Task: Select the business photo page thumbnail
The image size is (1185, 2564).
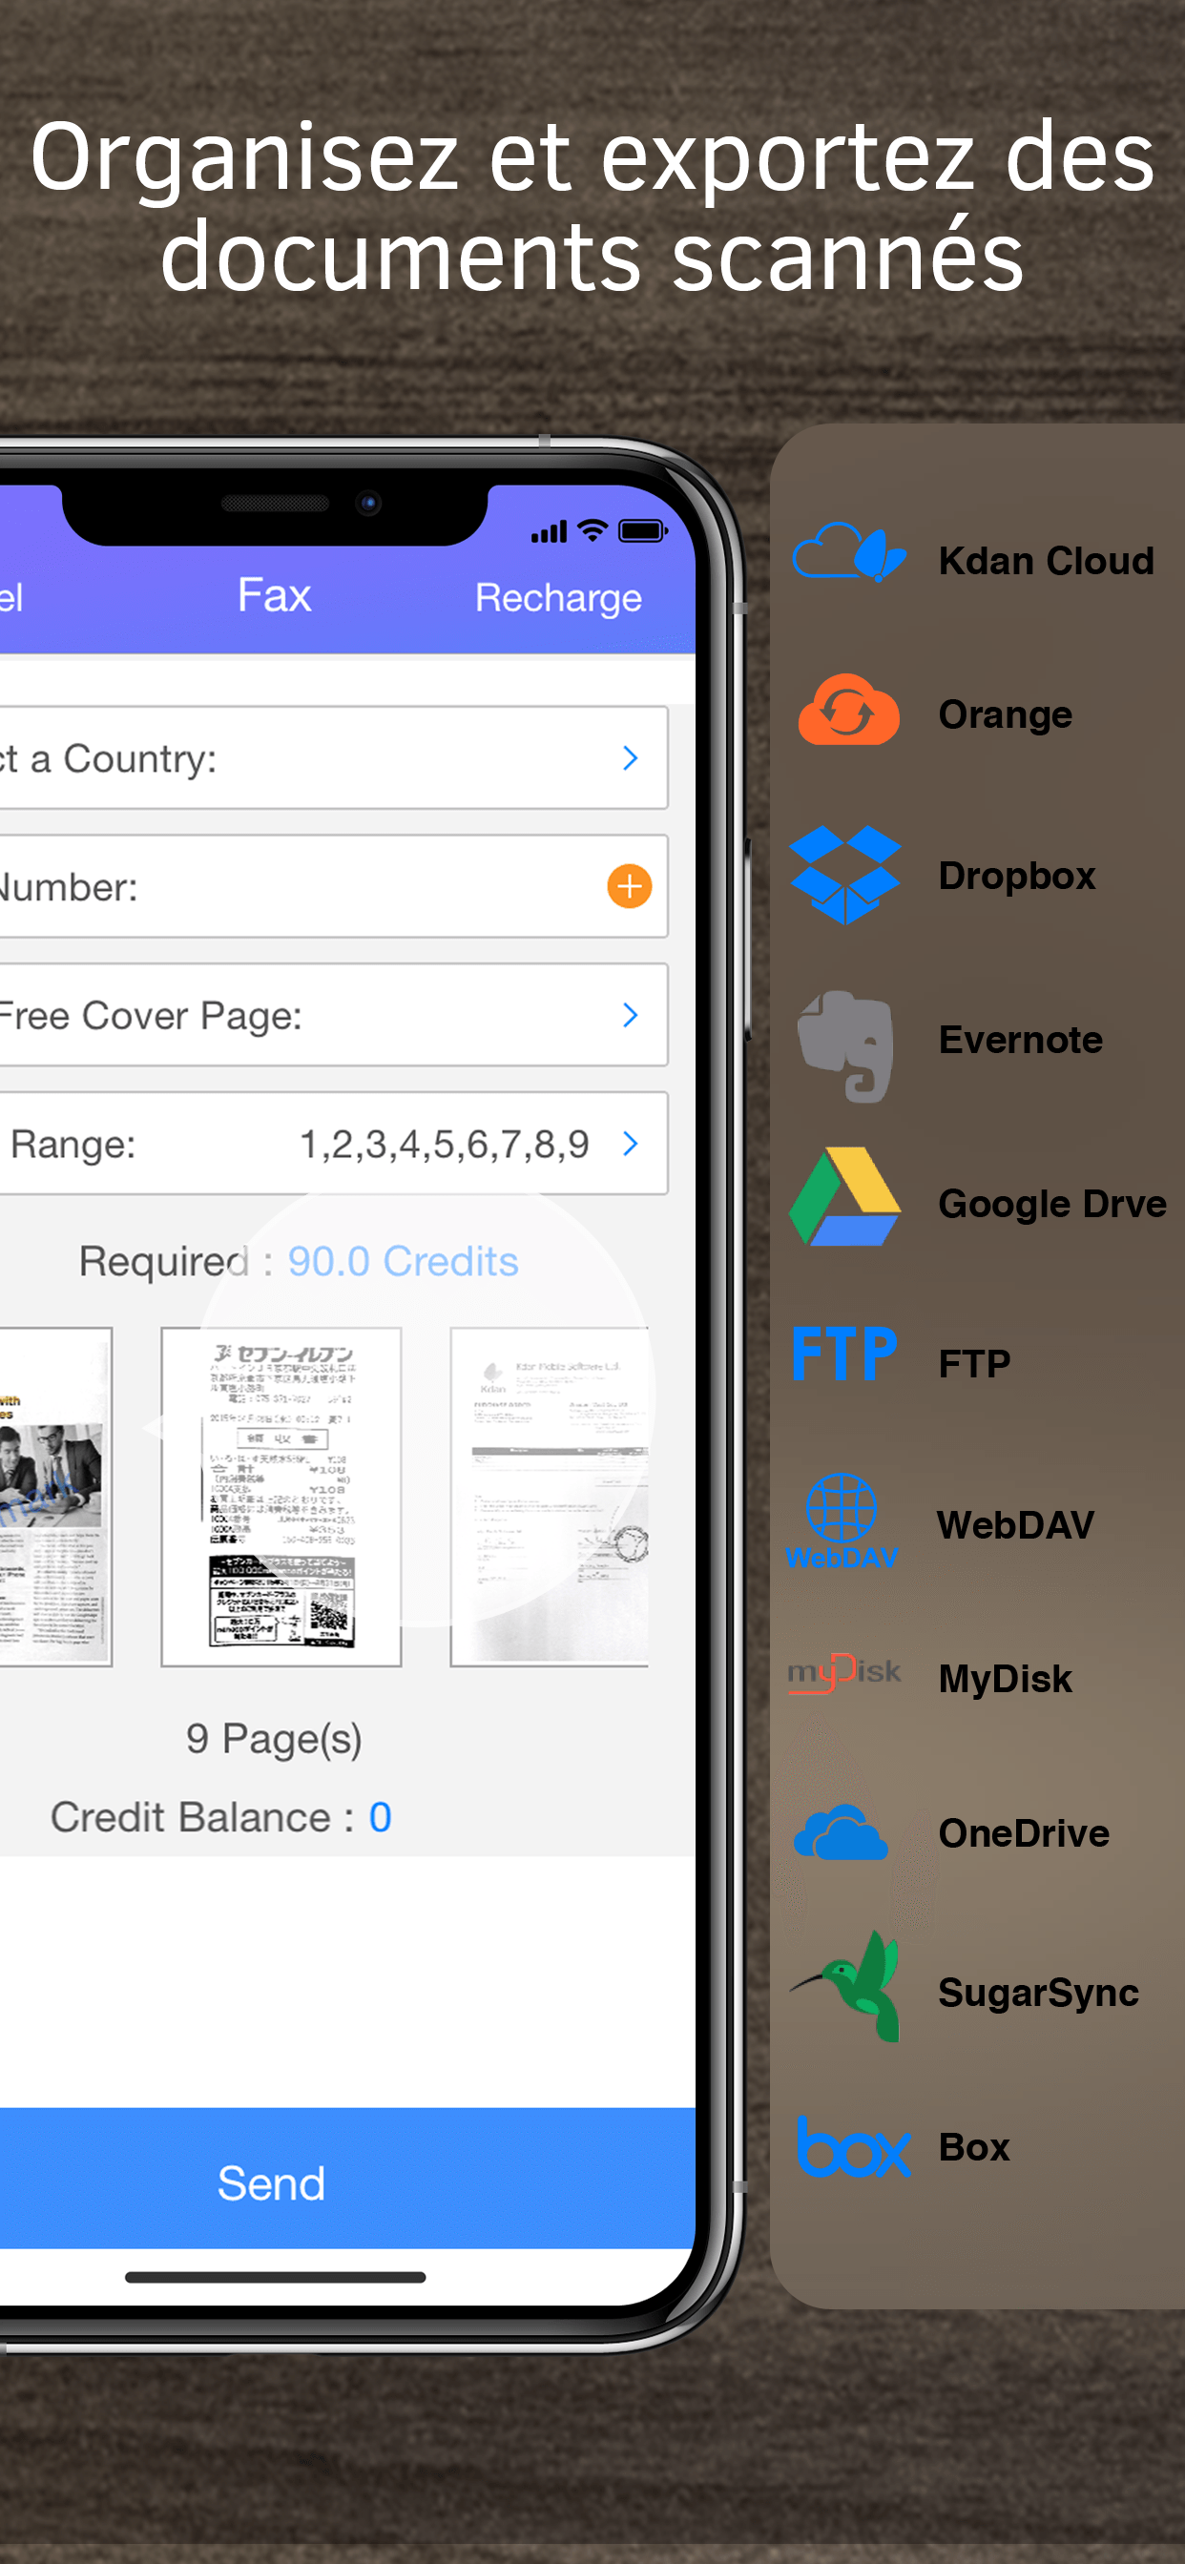Action: (x=55, y=1496)
